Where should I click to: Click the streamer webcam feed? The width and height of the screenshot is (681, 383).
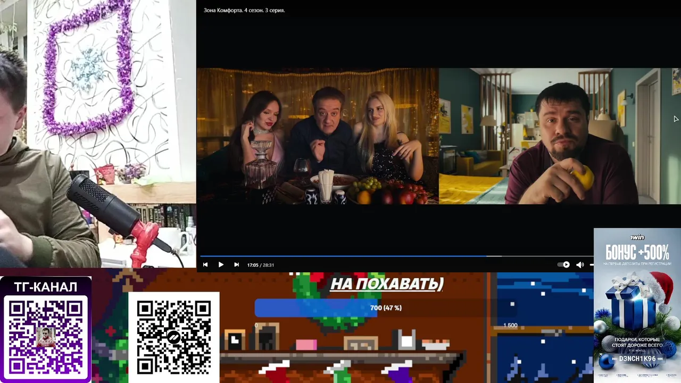[x=98, y=134]
